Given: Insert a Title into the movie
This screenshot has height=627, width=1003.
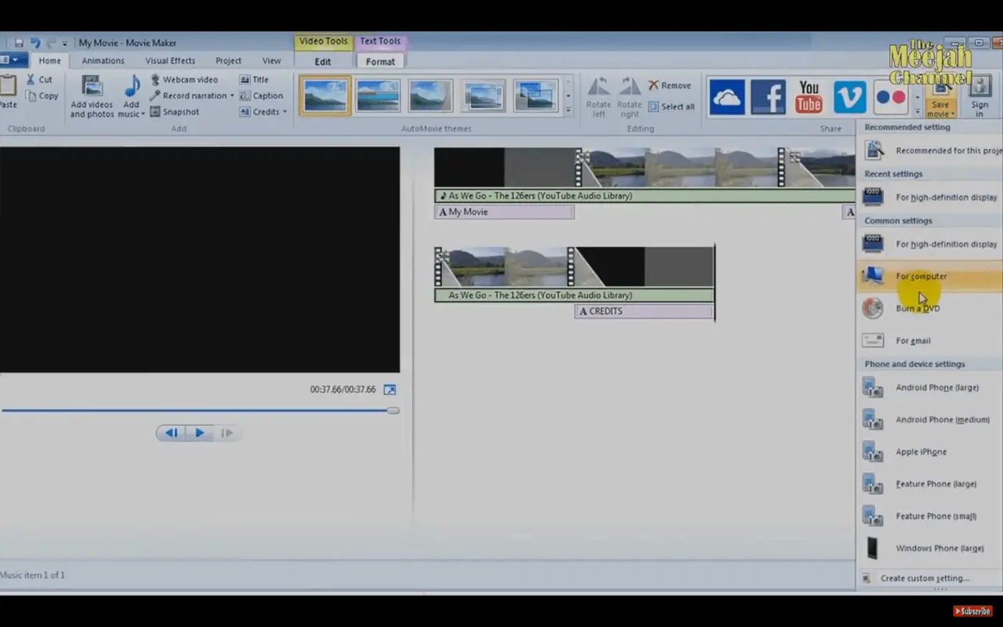Looking at the screenshot, I should (254, 80).
